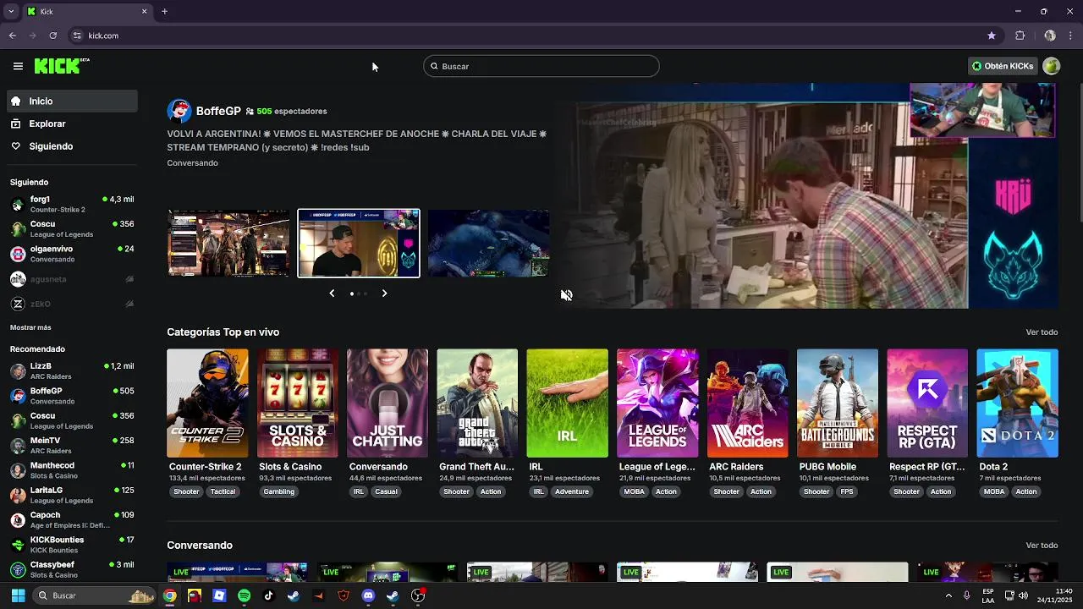Open BoffeGP channel name link
Viewport: 1083px width, 609px height.
218,111
